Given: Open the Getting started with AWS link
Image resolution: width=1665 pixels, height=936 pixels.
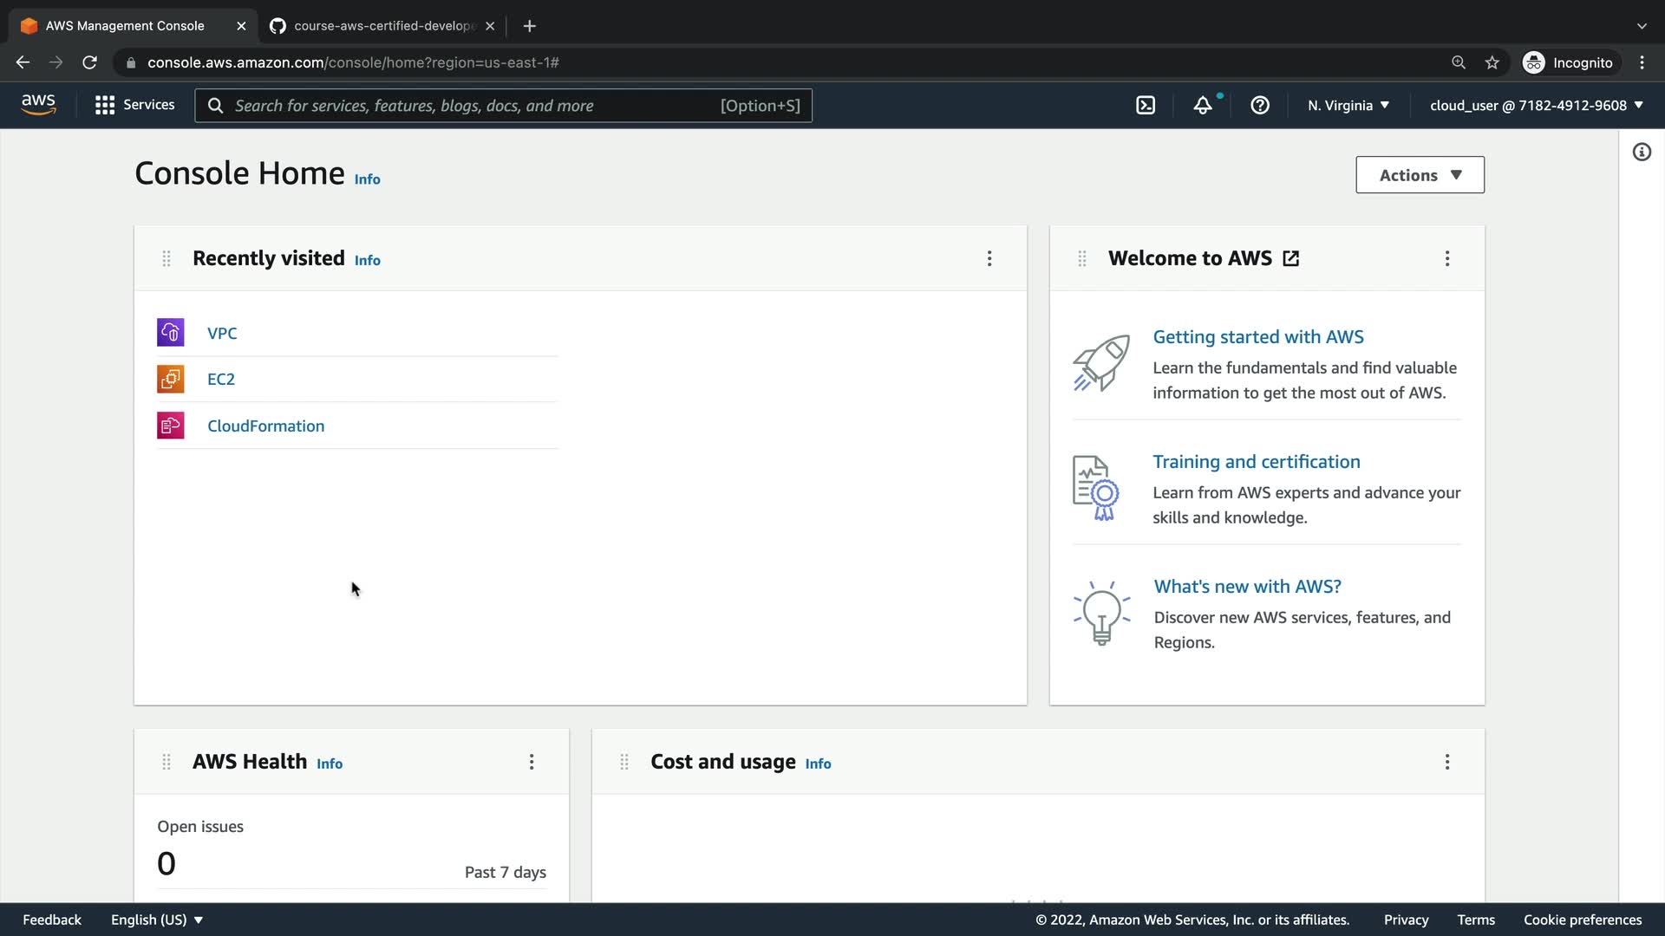Looking at the screenshot, I should pos(1257,337).
